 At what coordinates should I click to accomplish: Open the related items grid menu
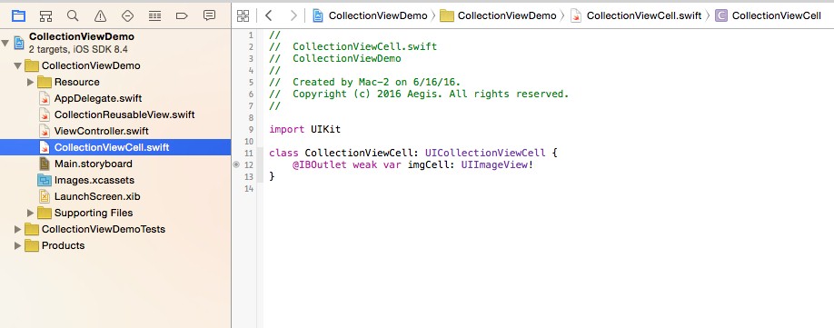click(243, 15)
